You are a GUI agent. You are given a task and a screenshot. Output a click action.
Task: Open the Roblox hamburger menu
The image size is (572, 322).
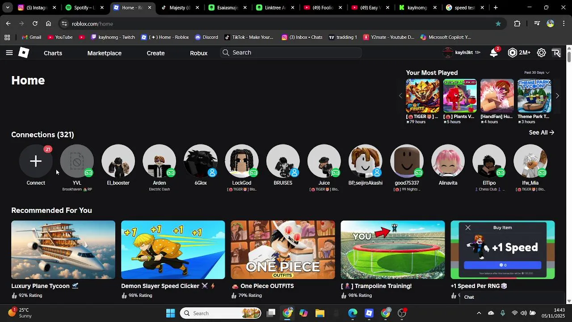(9, 53)
